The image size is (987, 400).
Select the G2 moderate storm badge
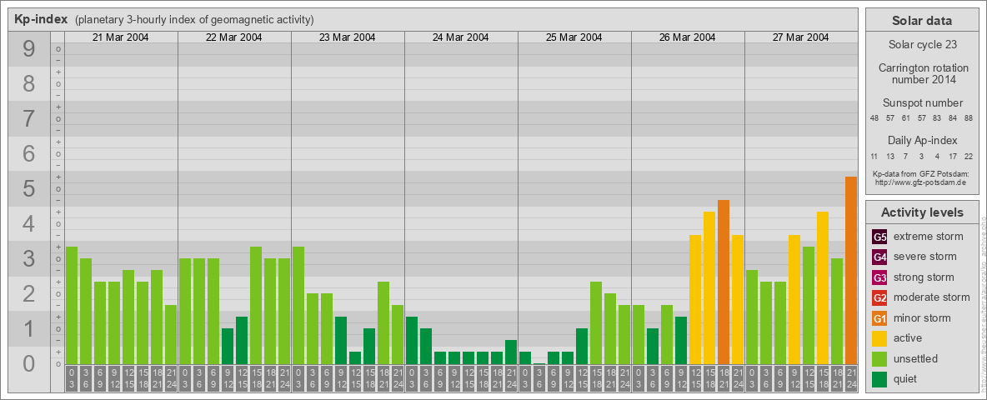[x=879, y=297]
